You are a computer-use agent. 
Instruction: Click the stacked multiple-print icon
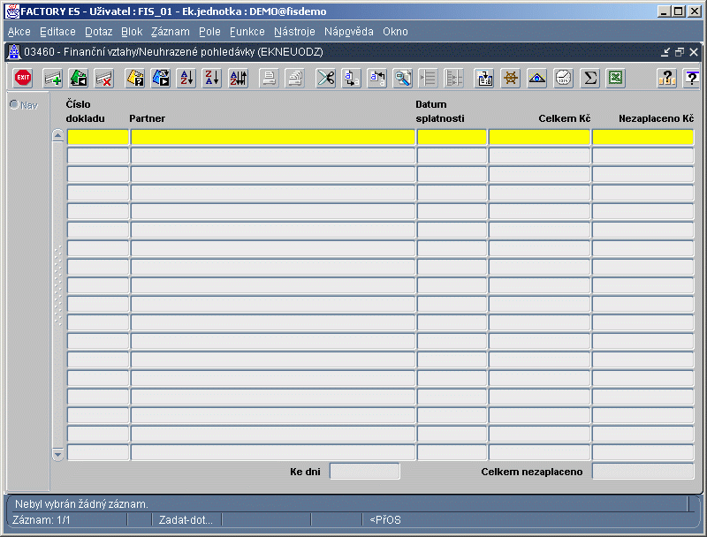coord(295,78)
